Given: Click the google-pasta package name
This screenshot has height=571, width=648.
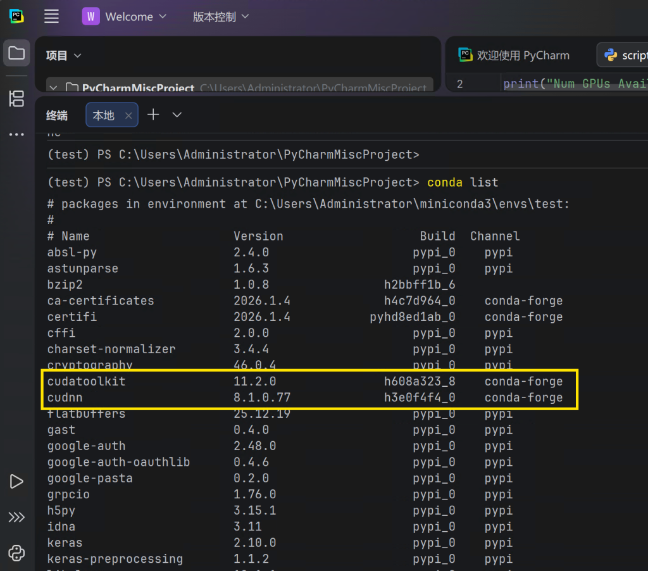Looking at the screenshot, I should [90, 479].
